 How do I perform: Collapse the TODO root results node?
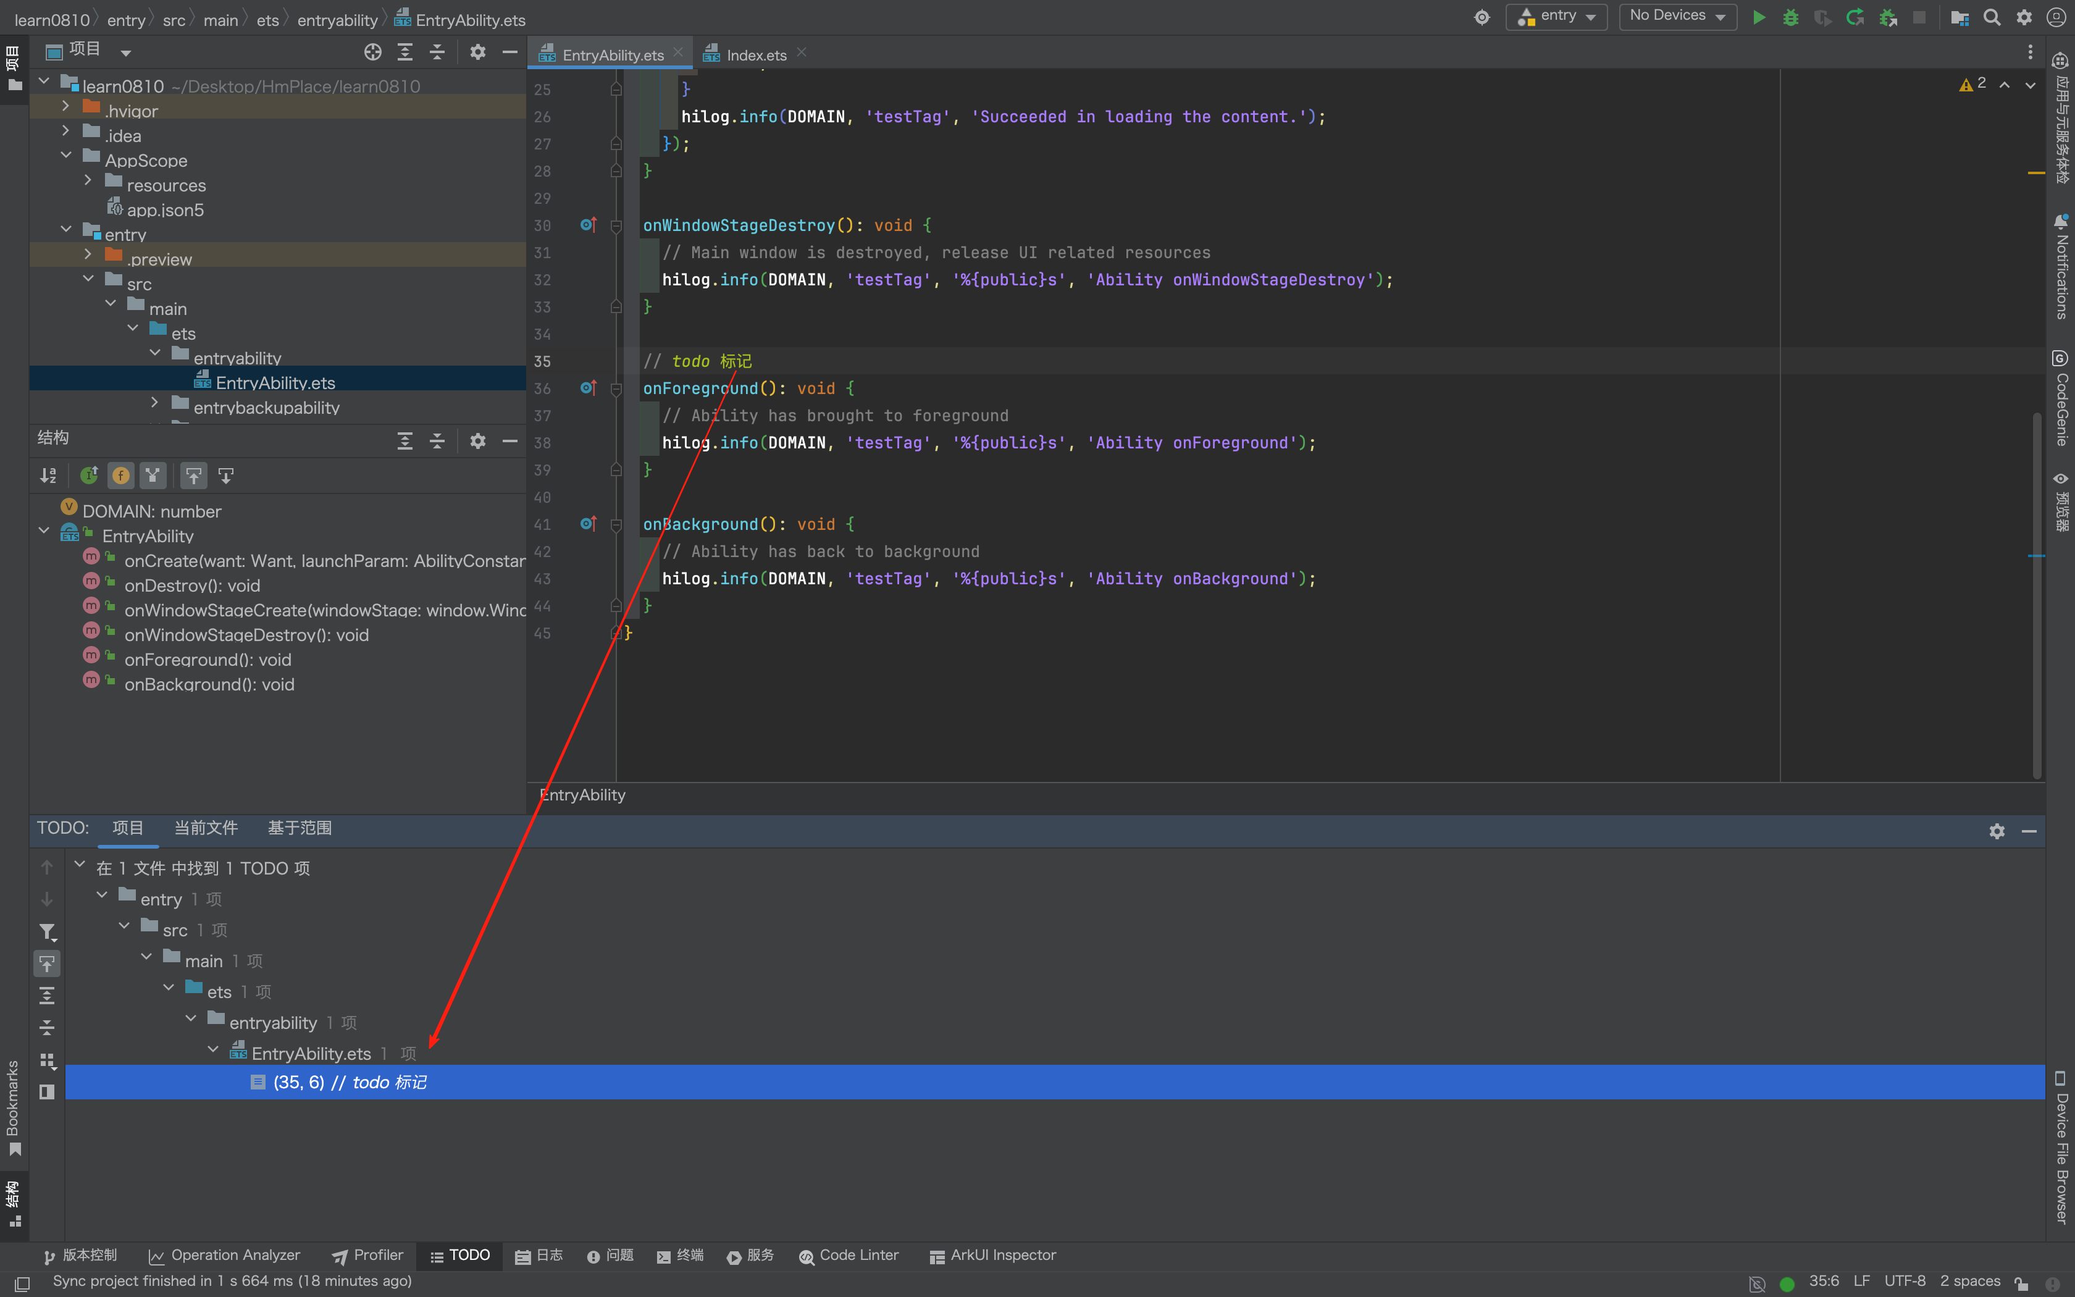tap(79, 865)
